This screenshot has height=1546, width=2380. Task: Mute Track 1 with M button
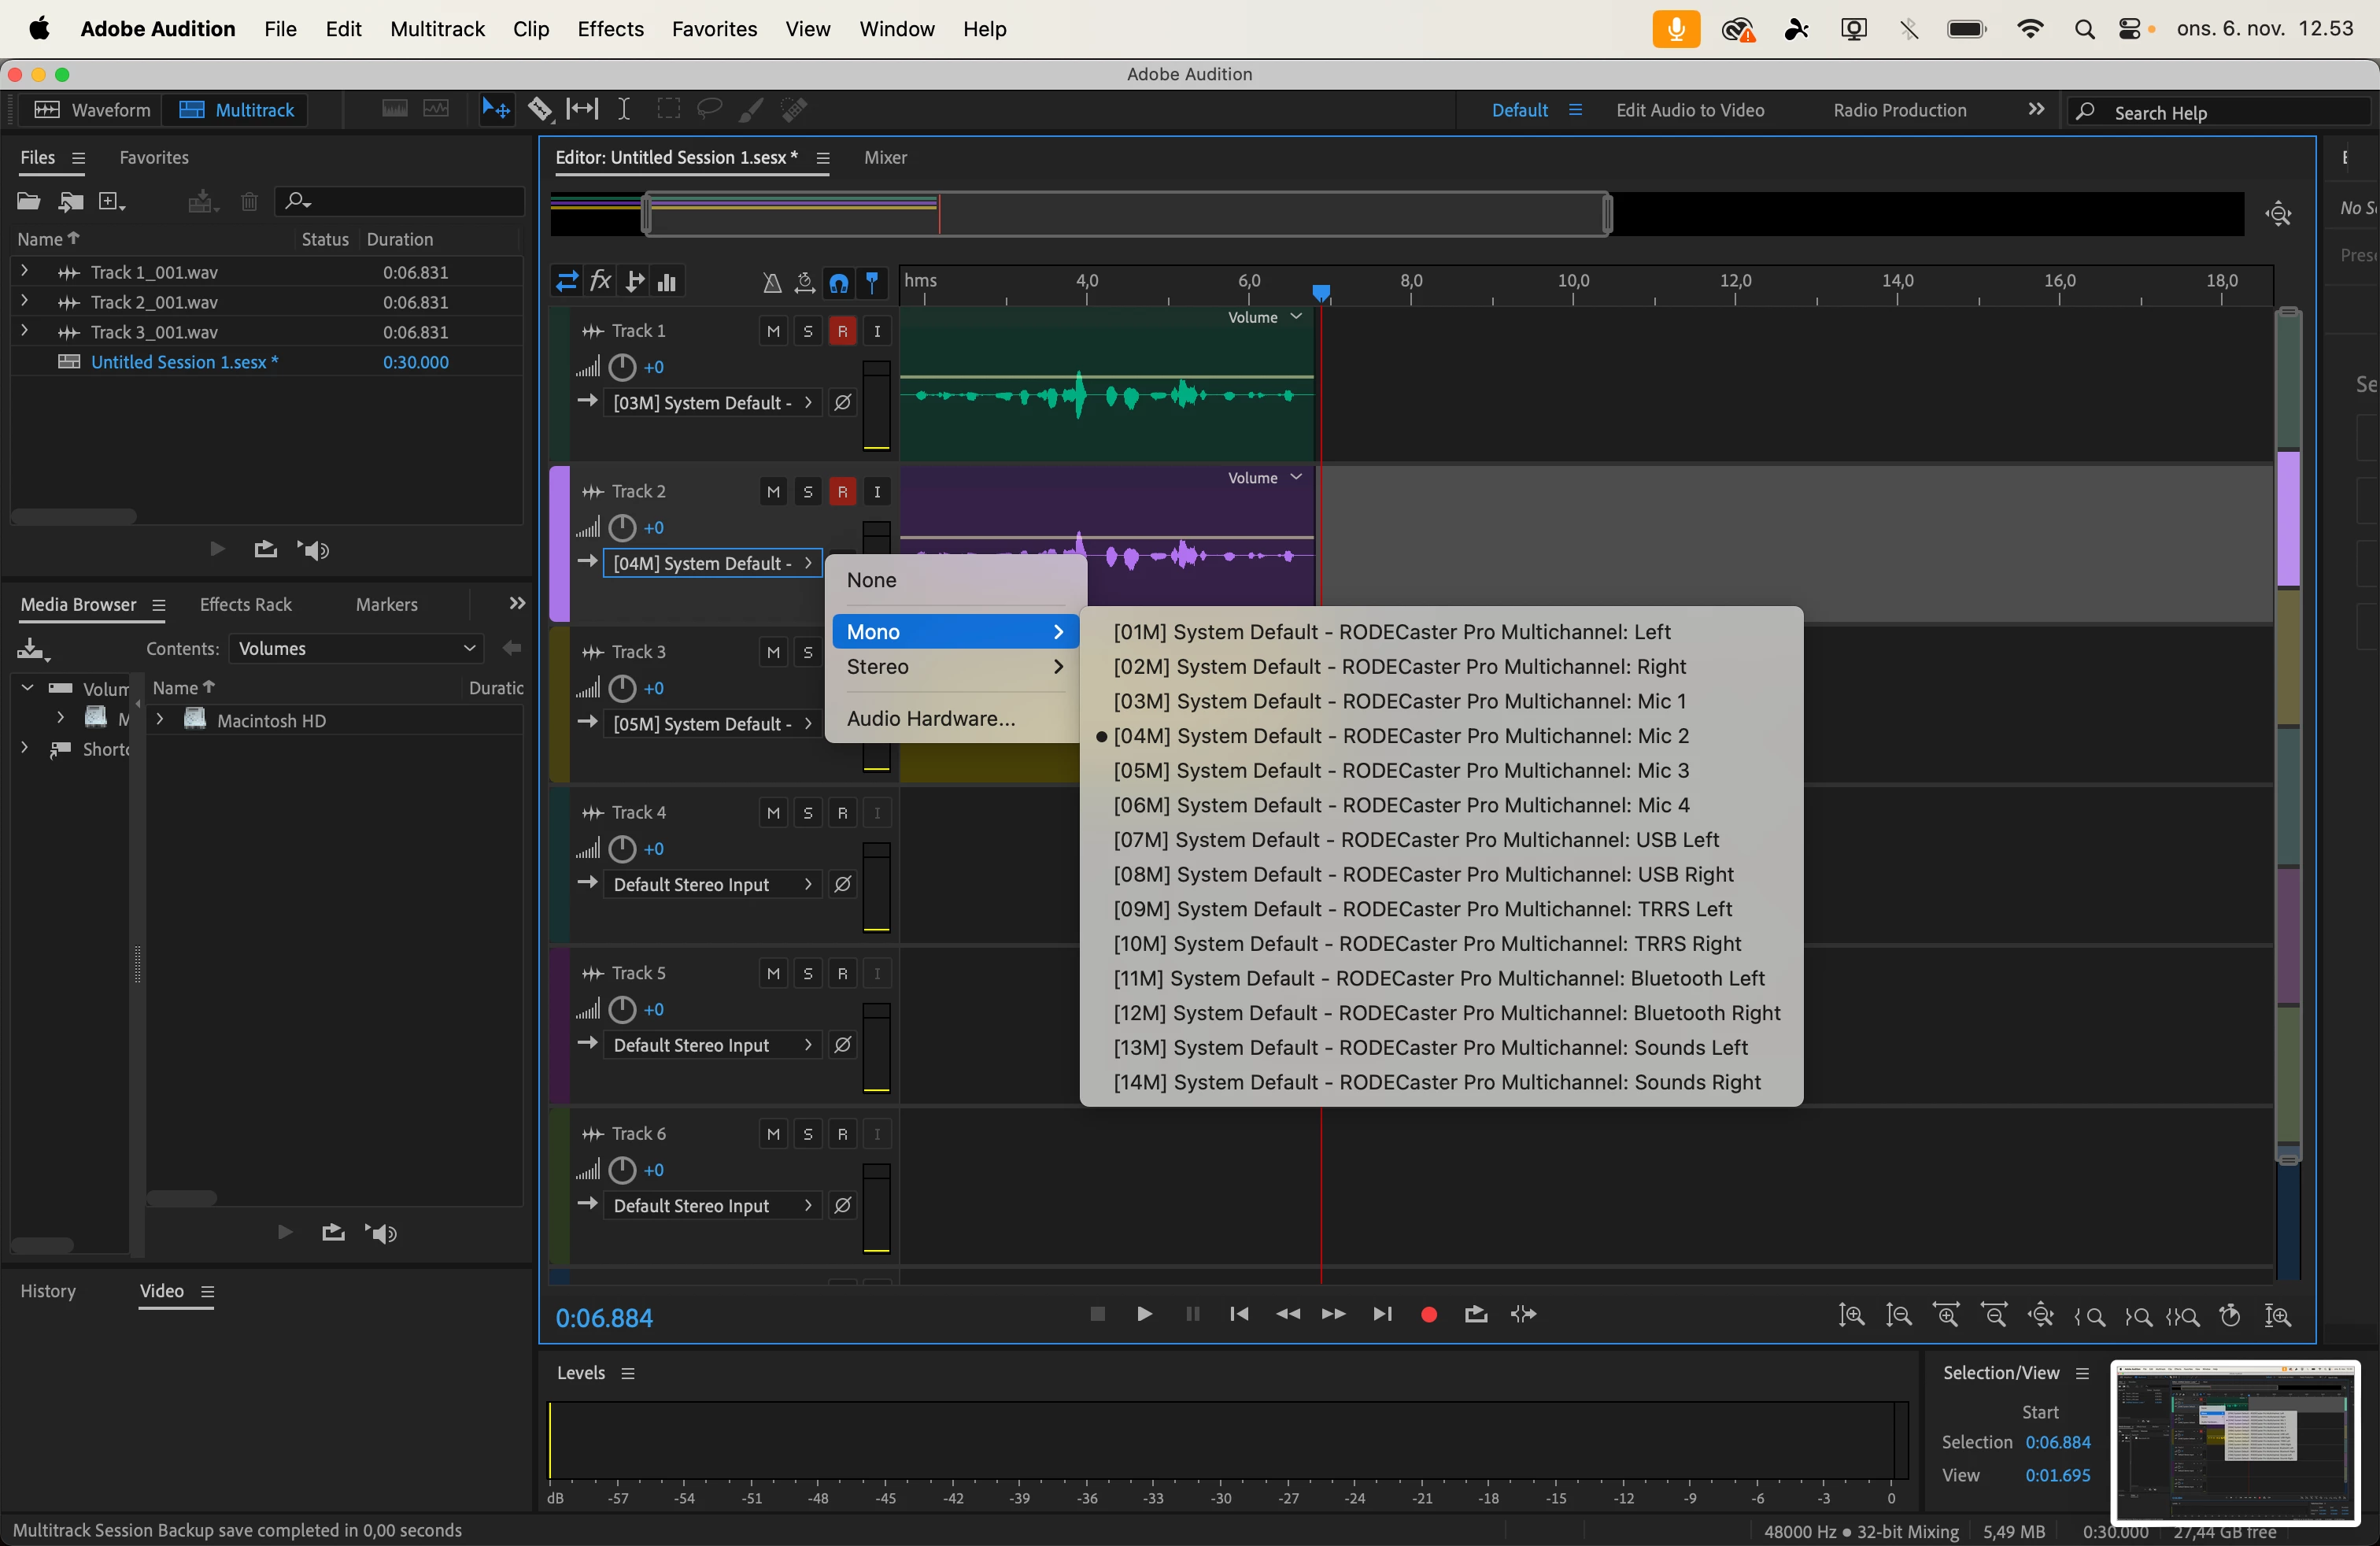[773, 331]
